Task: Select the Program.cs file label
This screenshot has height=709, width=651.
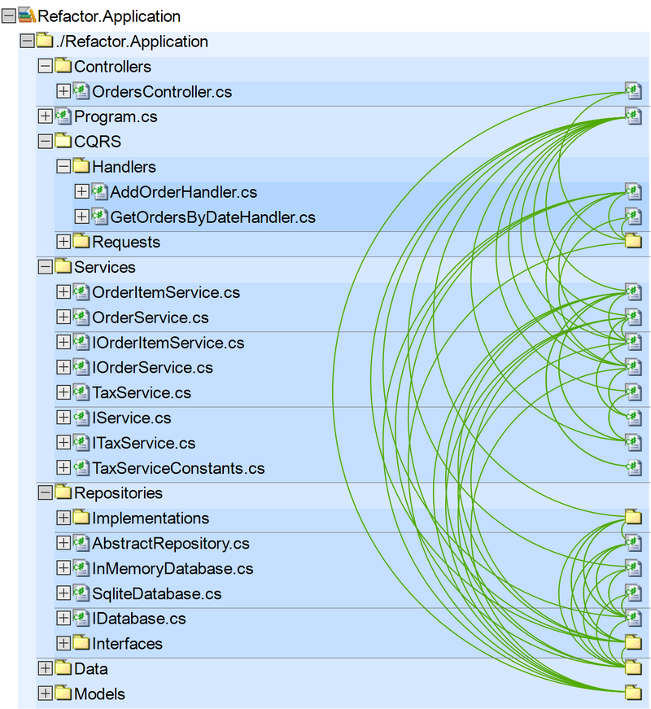Action: pyautogui.click(x=116, y=116)
